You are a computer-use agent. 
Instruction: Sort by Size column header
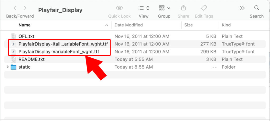(188, 25)
